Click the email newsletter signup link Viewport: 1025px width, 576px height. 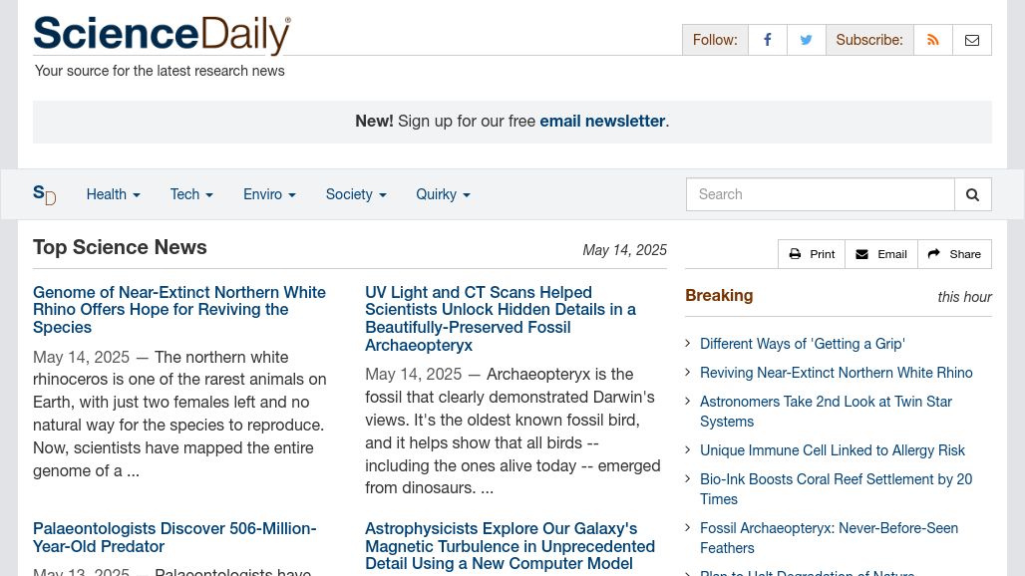click(602, 121)
